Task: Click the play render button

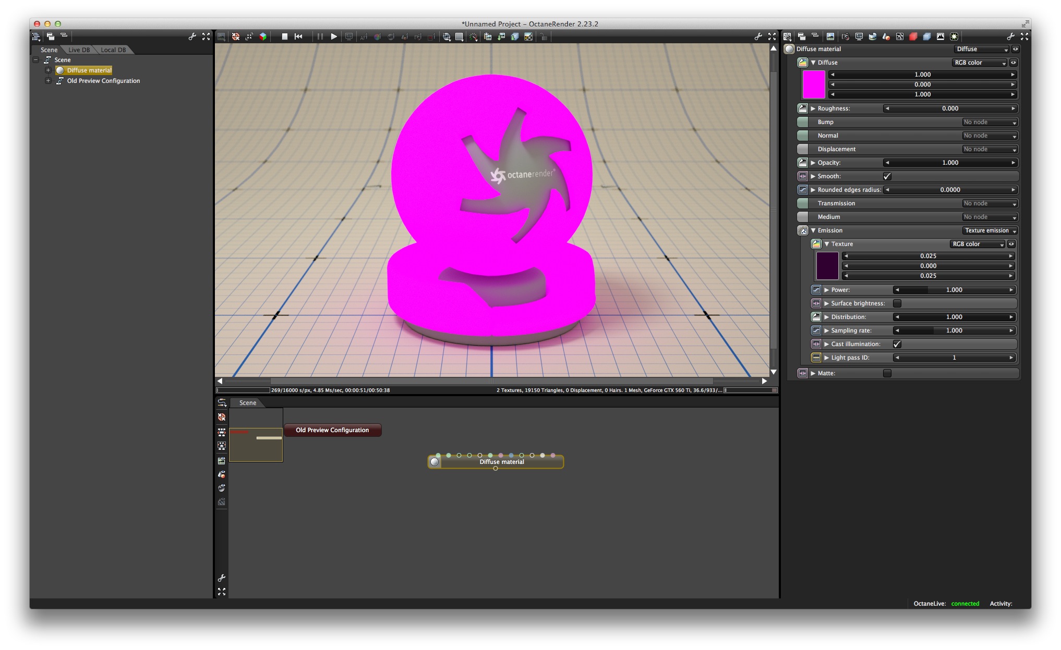Action: [334, 36]
